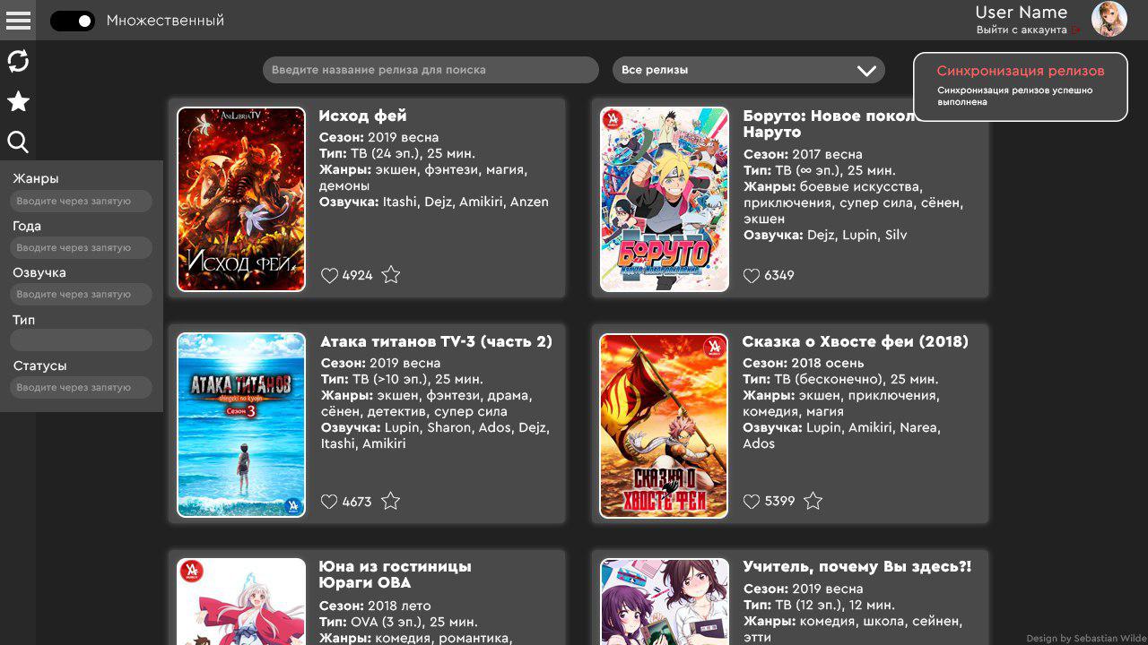Like Исход фей with heart icon
Image resolution: width=1148 pixels, height=645 pixels.
329,275
